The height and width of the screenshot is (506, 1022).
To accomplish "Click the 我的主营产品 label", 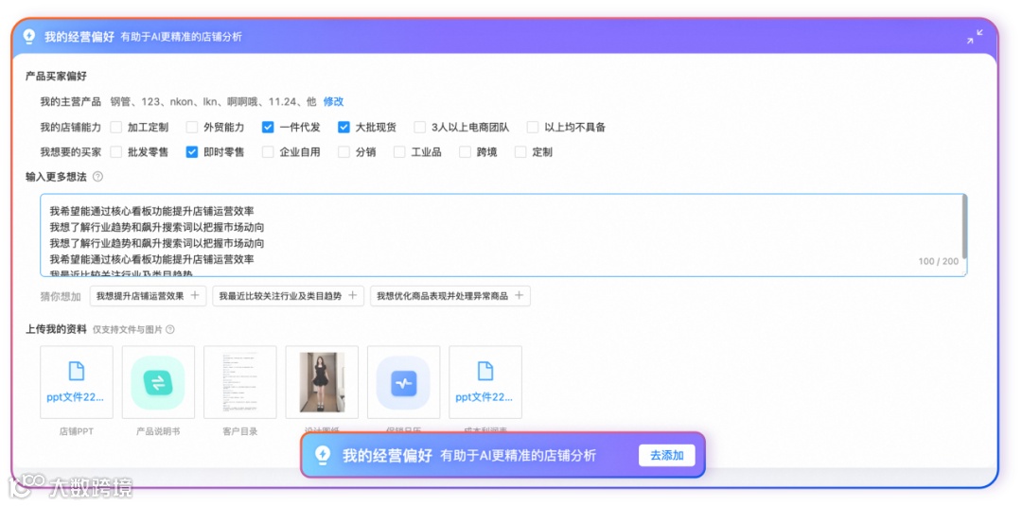I will (70, 101).
